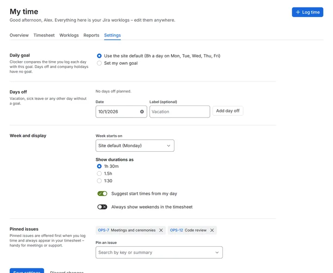Open the Pin an issue search combo box
The width and height of the screenshot is (333, 273).
pyautogui.click(x=159, y=252)
